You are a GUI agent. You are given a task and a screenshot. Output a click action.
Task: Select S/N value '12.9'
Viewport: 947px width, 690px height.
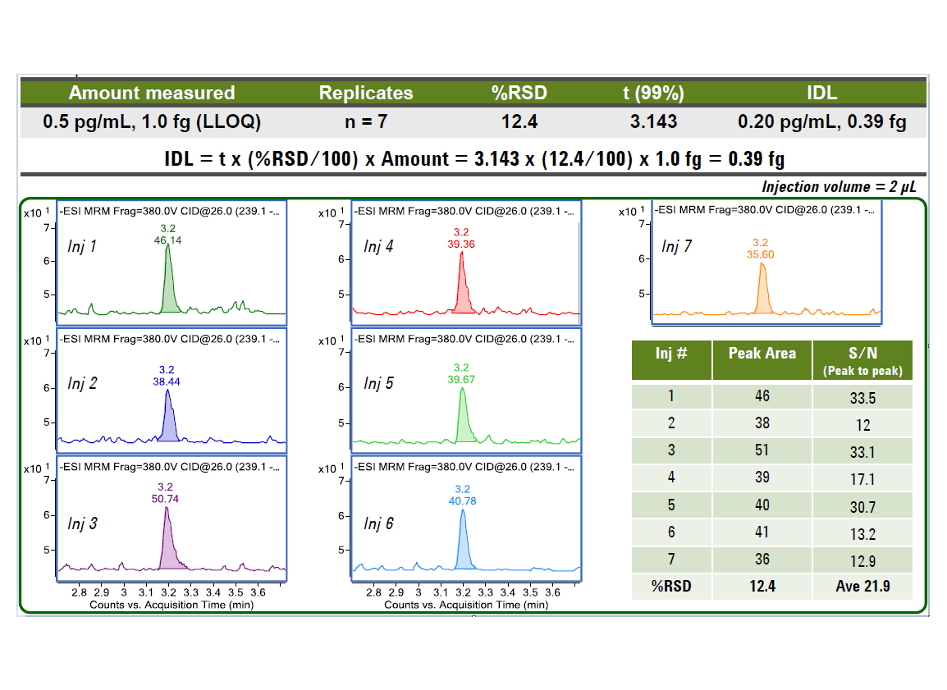click(862, 561)
